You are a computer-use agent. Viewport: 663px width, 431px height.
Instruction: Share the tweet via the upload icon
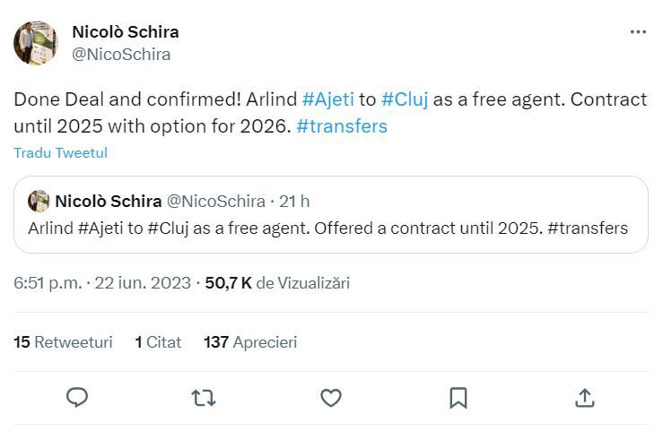click(584, 397)
